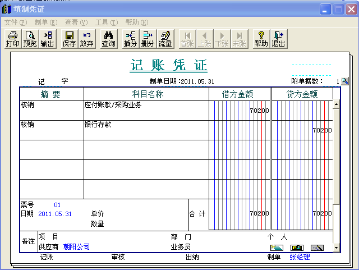Image resolution: width=359 pixels, height=270 pixels.
Task: Save the voucher with 保存
Action: 70,39
